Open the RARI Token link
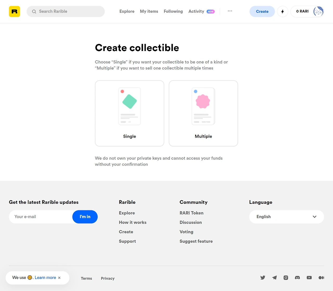This screenshot has height=291, width=333. coord(191,213)
